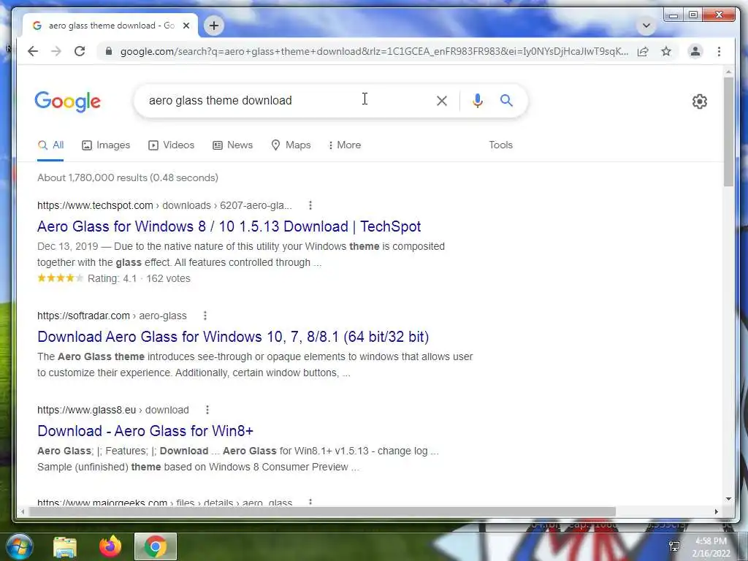Switch to the News tab
The image size is (748, 561).
[x=232, y=145]
